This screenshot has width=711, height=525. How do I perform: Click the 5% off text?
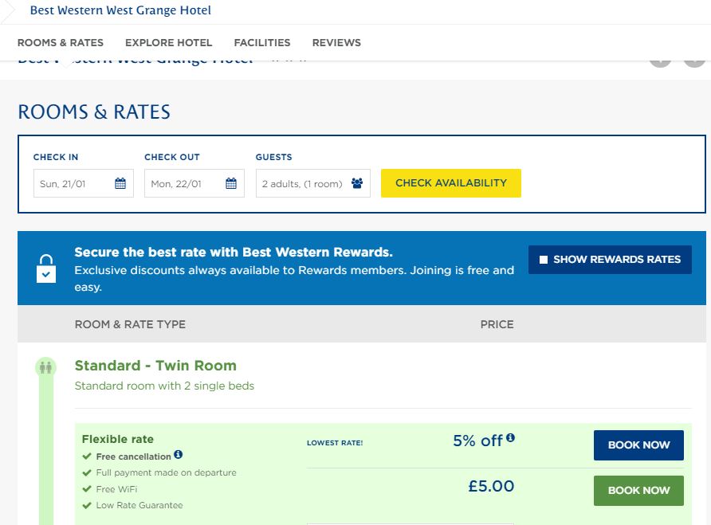[x=478, y=441]
